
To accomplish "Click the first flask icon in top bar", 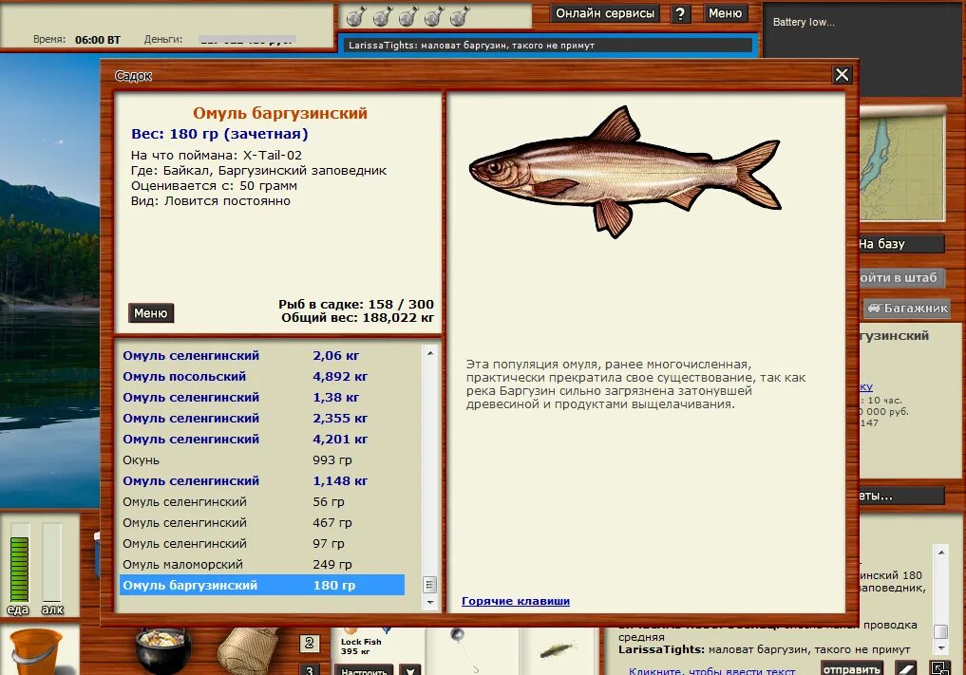I will [355, 16].
